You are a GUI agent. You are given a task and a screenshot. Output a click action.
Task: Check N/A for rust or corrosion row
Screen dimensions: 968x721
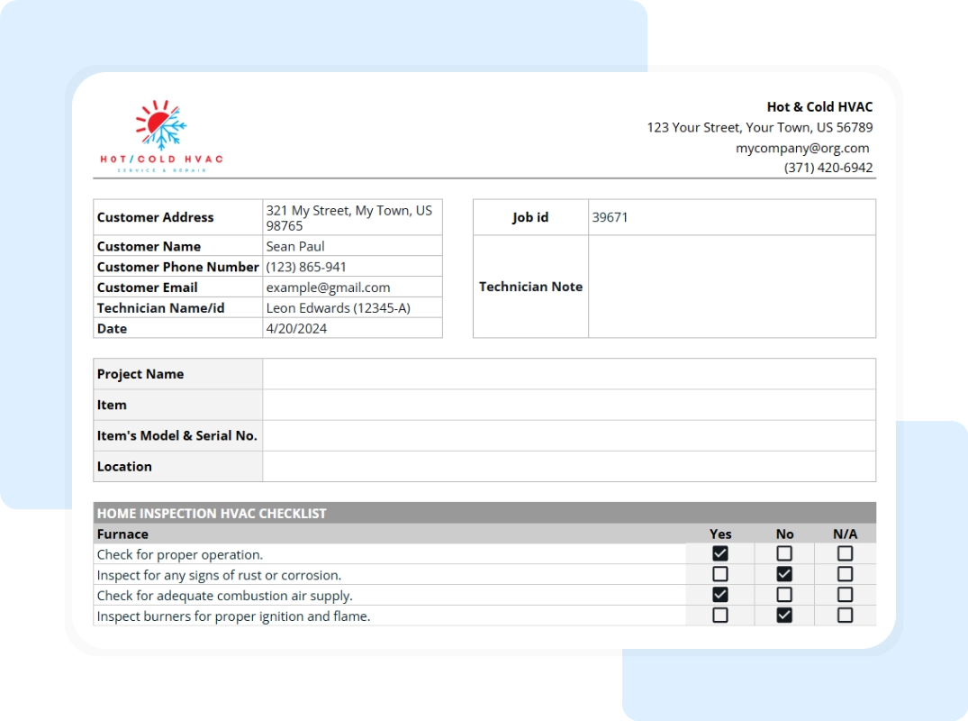pyautogui.click(x=844, y=574)
